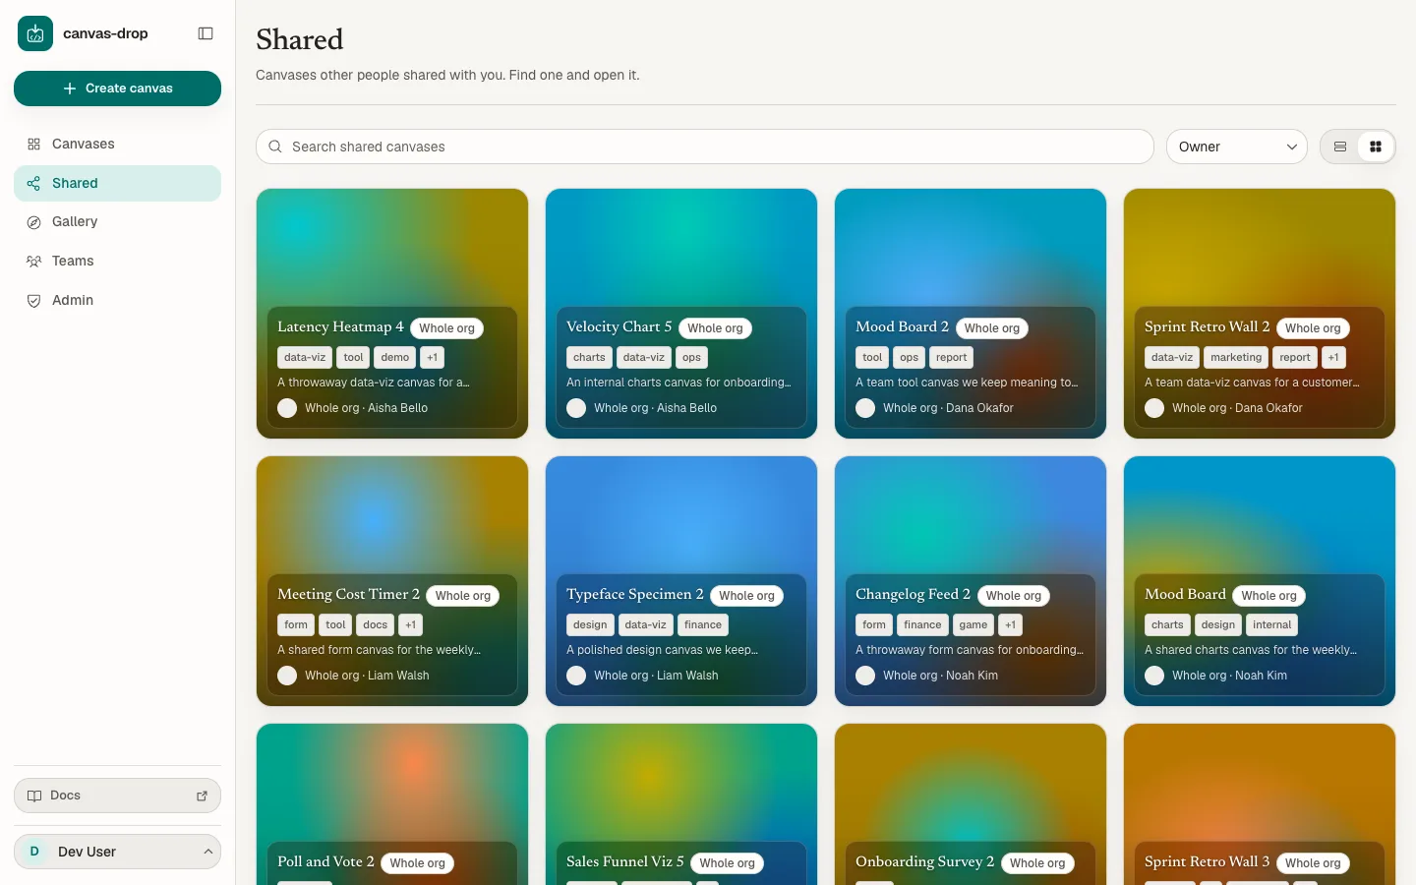Open the Meeting Cost Timer 2 title
Screen dimensions: 1416x885
click(348, 594)
